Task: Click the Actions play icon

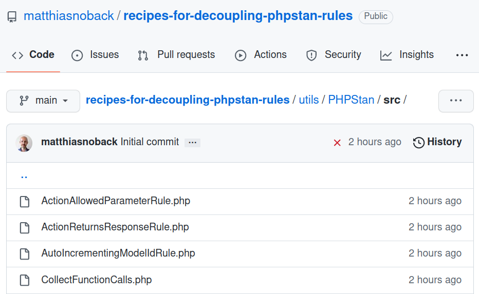Action: tap(241, 55)
